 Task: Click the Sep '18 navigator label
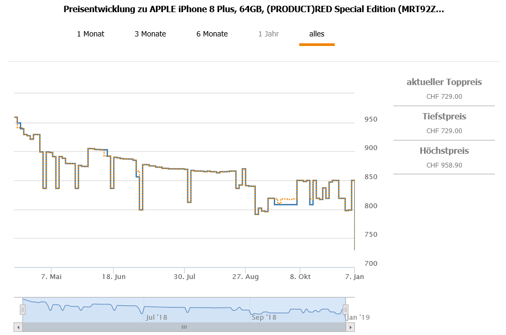pos(264,317)
